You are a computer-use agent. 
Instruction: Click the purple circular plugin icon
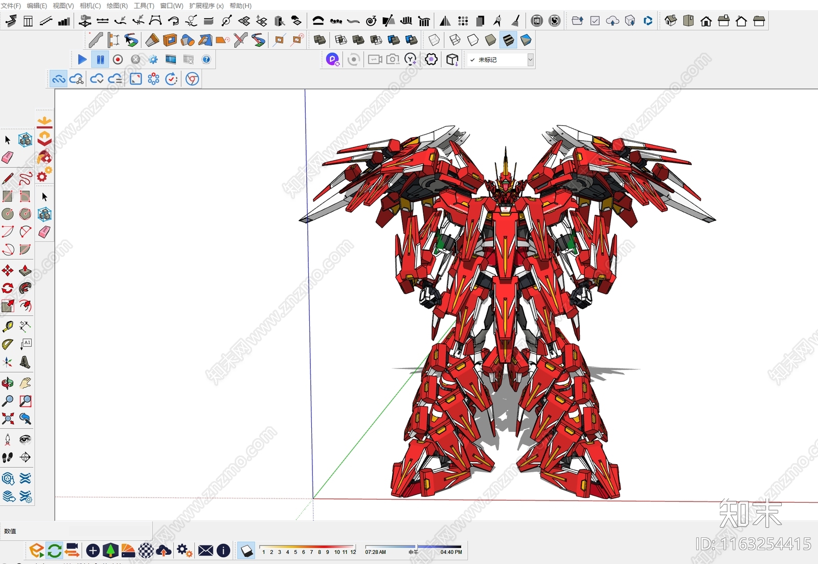pos(333,59)
